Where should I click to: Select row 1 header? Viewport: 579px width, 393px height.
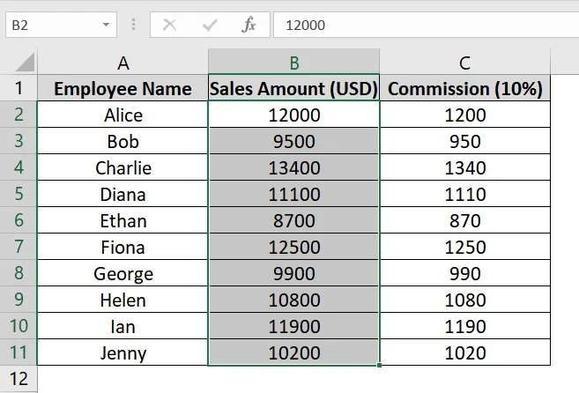19,88
